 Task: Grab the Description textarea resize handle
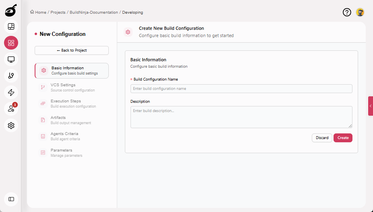[x=350, y=126]
